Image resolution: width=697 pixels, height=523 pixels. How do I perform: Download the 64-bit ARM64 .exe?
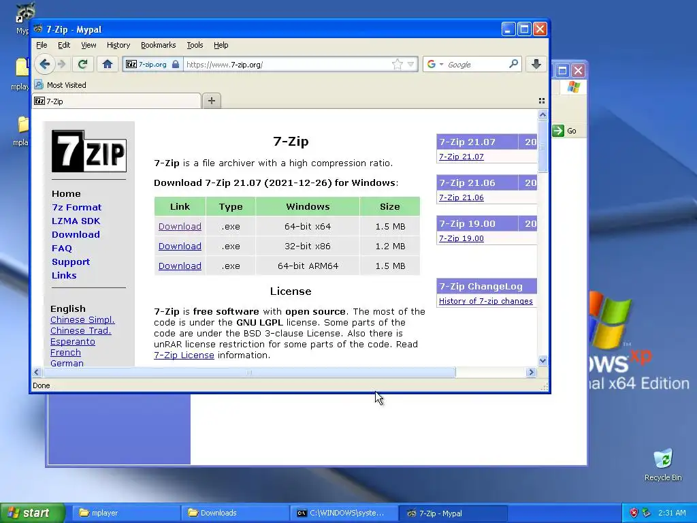click(x=180, y=266)
